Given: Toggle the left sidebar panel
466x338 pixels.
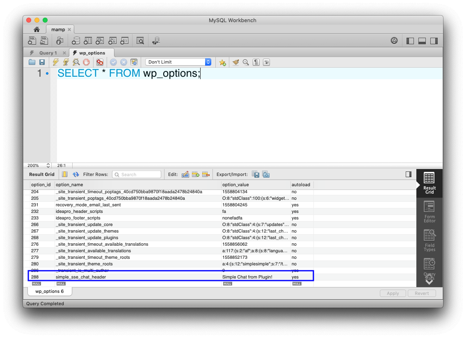Looking at the screenshot, I should point(410,41).
